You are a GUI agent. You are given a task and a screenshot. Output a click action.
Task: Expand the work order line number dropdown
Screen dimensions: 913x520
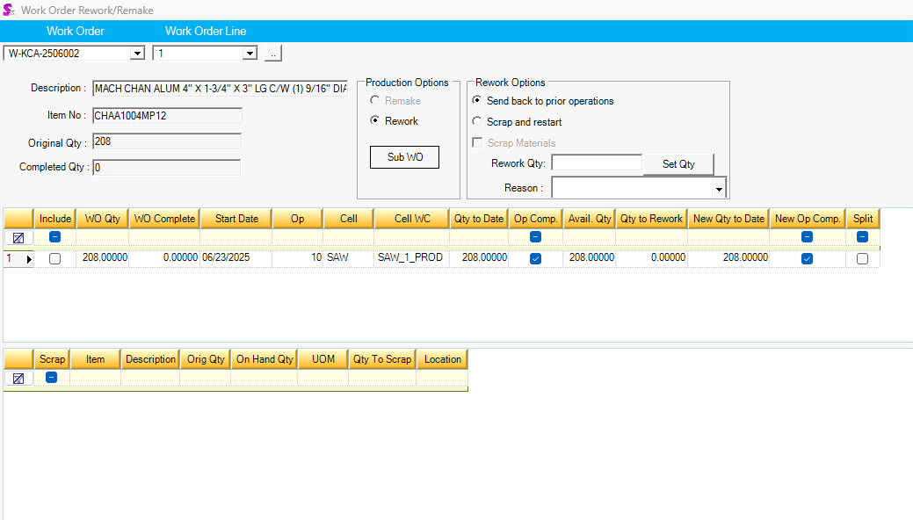click(250, 54)
